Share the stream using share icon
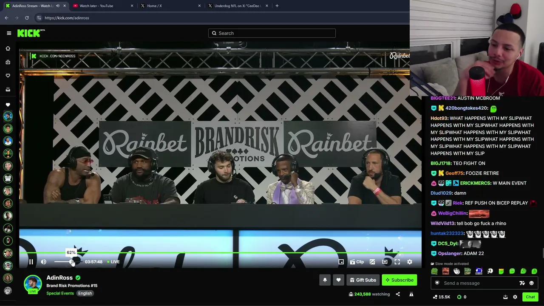 point(398,294)
